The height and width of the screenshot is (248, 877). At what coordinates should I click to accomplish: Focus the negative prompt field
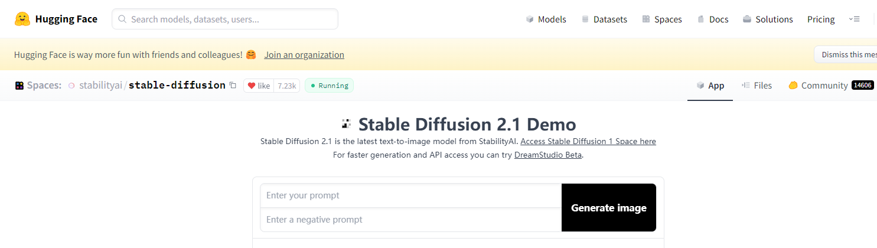[411, 220]
